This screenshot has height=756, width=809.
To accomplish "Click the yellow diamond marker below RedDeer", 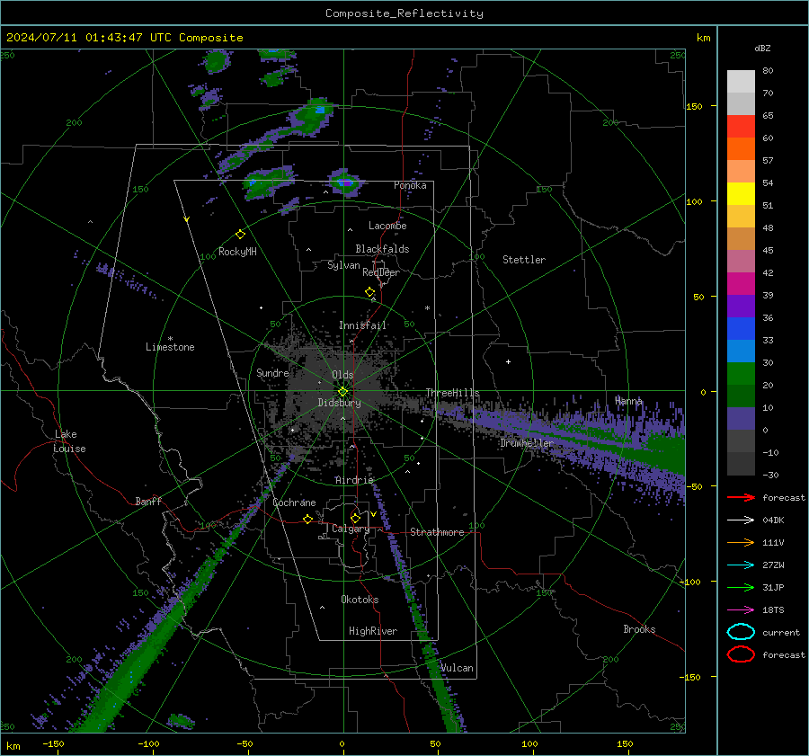I will click(370, 292).
